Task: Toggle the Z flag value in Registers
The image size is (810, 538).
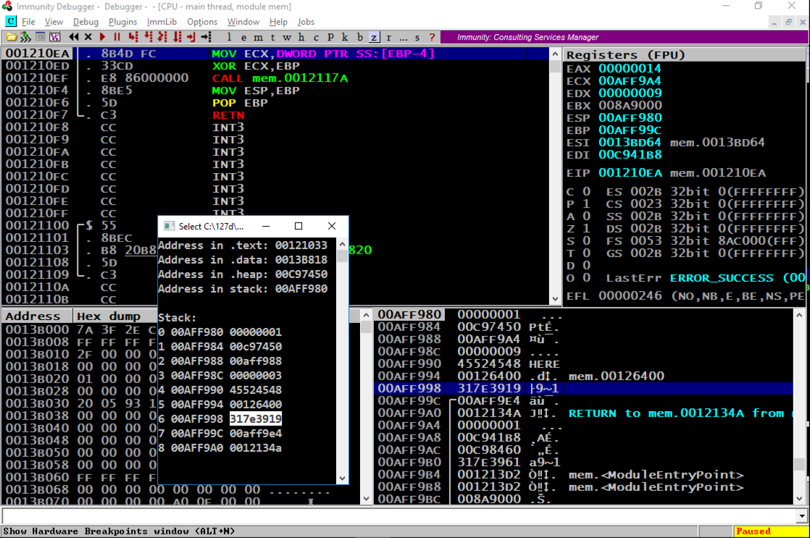Action: pos(586,228)
